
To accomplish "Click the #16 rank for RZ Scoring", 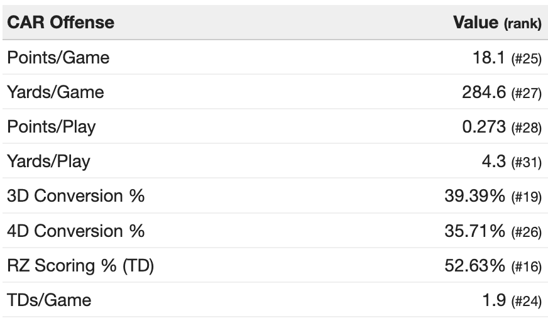I will click(526, 266).
